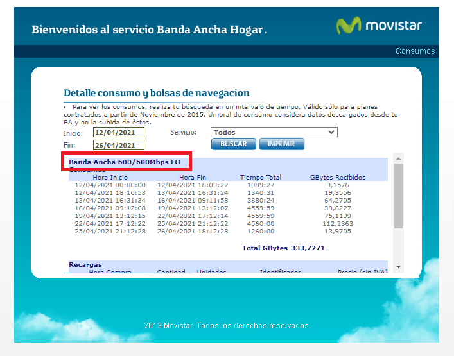Image resolution: width=454 pixels, height=356 pixels.
Task: Click the Inicio date field 12/04/2021
Action: pyautogui.click(x=119, y=132)
